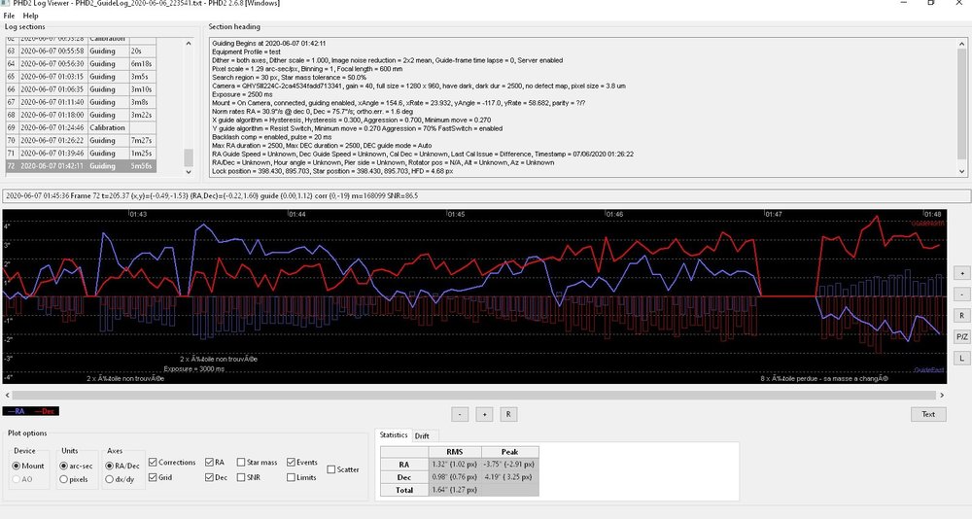Click the RA legend label

tap(17, 411)
